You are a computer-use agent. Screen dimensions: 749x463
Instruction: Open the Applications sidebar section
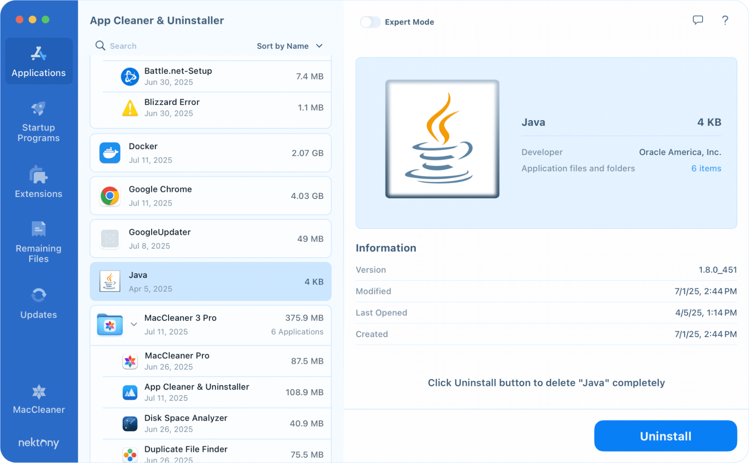(x=39, y=61)
